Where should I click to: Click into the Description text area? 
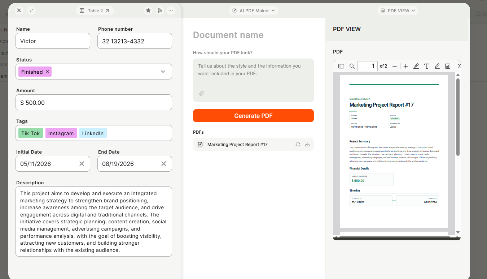pos(94,222)
